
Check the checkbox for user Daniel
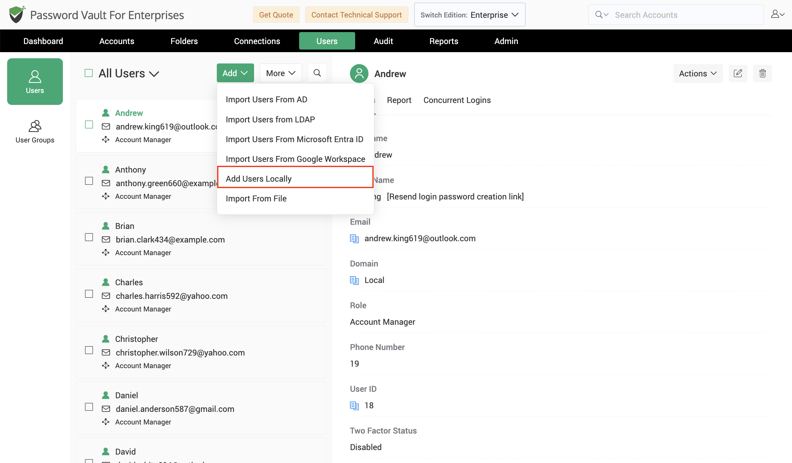(x=89, y=407)
